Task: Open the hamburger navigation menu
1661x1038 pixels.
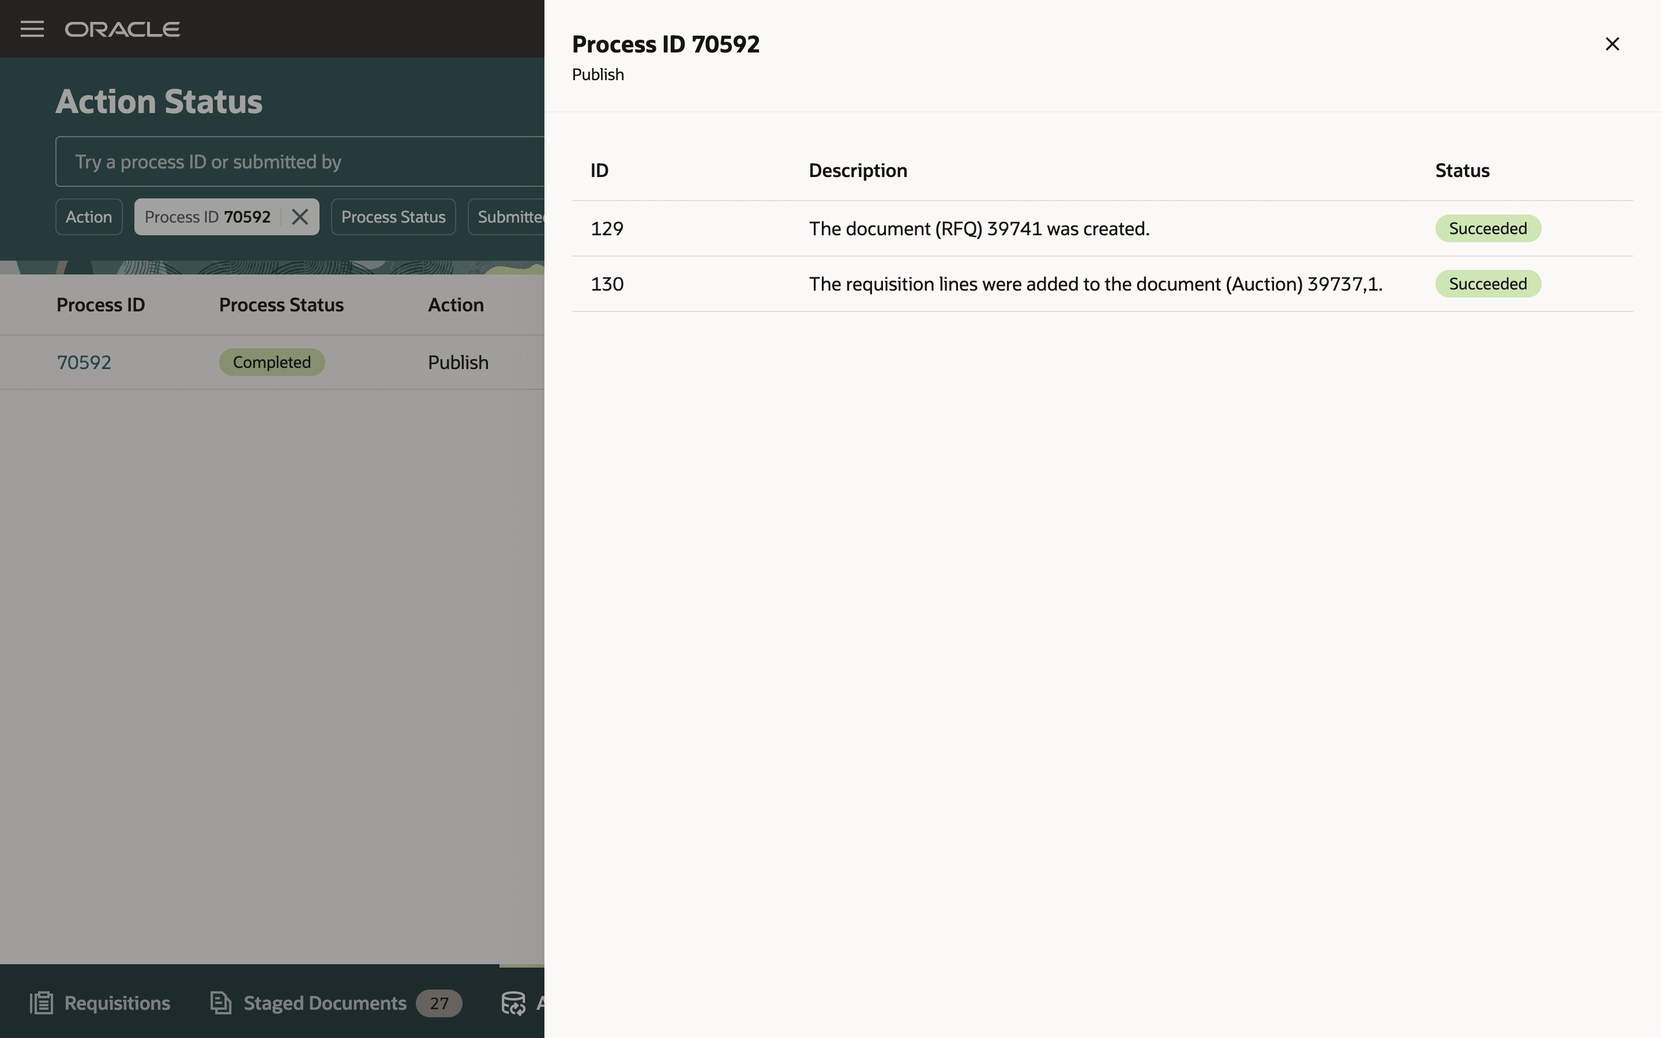Action: point(32,29)
